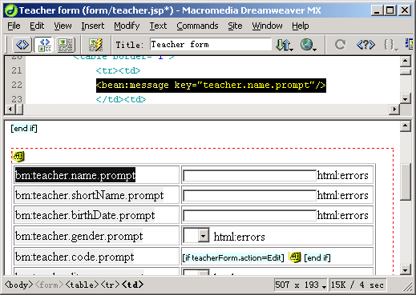Toggle Live Data View lightning icon

(x=95, y=45)
